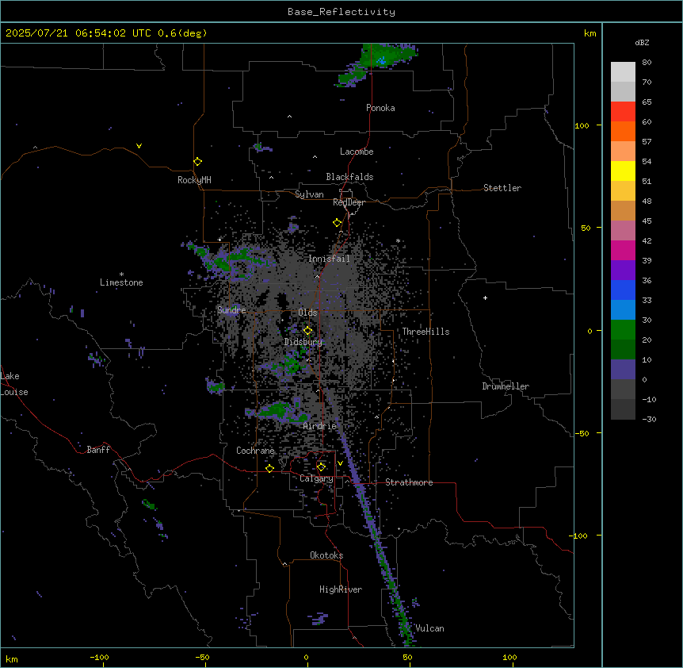Click the Didsbury label

pyautogui.click(x=303, y=342)
